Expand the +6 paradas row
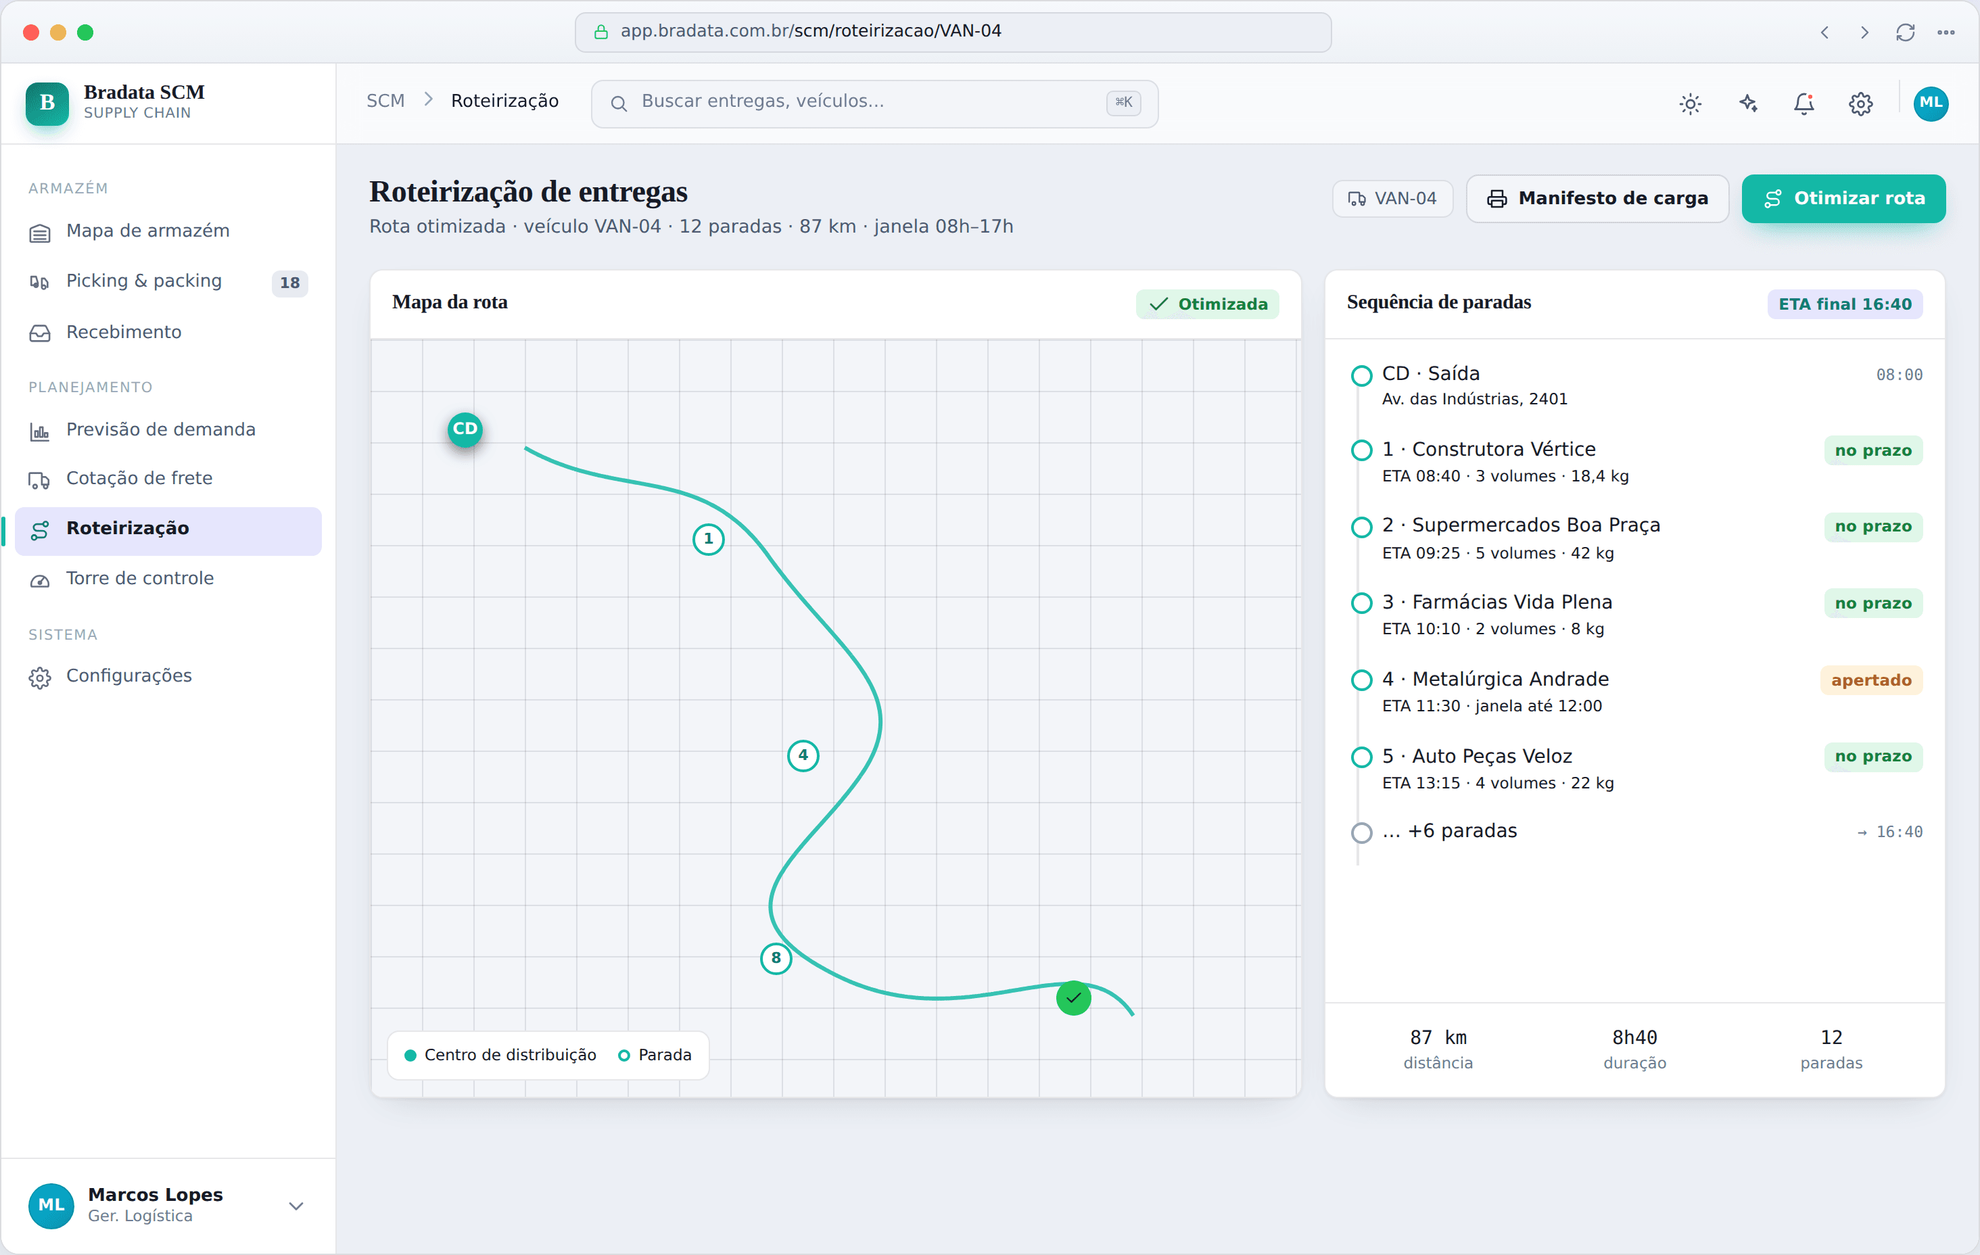1980x1255 pixels. coord(1636,832)
